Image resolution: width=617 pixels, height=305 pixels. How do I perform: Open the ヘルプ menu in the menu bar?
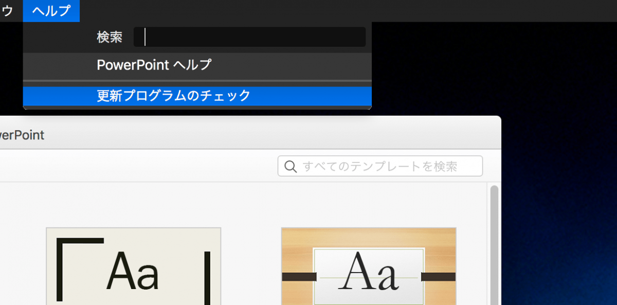click(x=51, y=10)
